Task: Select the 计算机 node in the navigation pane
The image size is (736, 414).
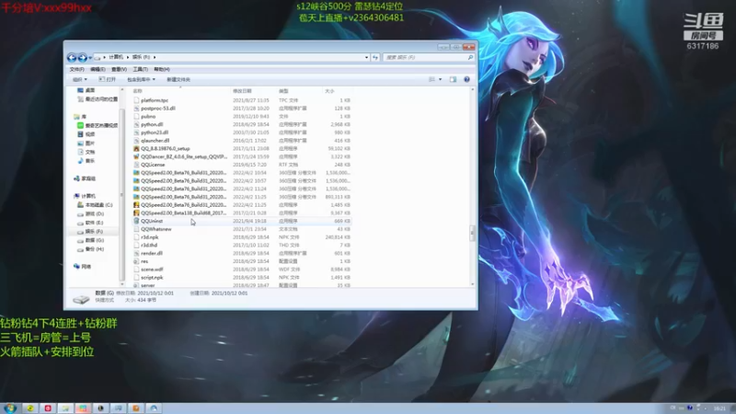Action: pyautogui.click(x=85, y=196)
